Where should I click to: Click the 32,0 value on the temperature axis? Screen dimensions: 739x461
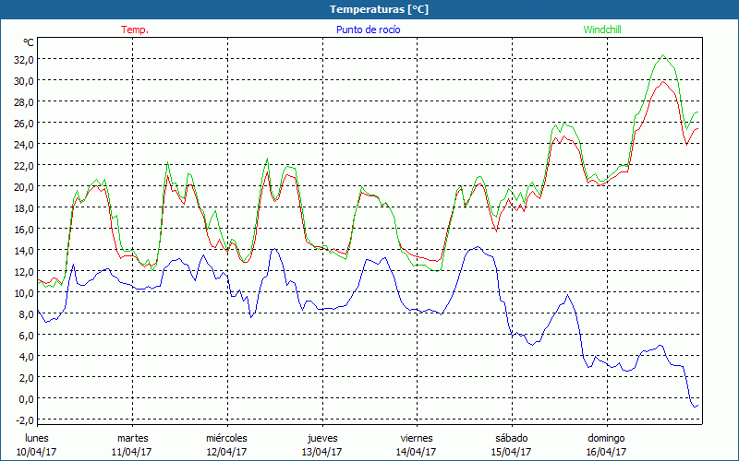pyautogui.click(x=22, y=59)
